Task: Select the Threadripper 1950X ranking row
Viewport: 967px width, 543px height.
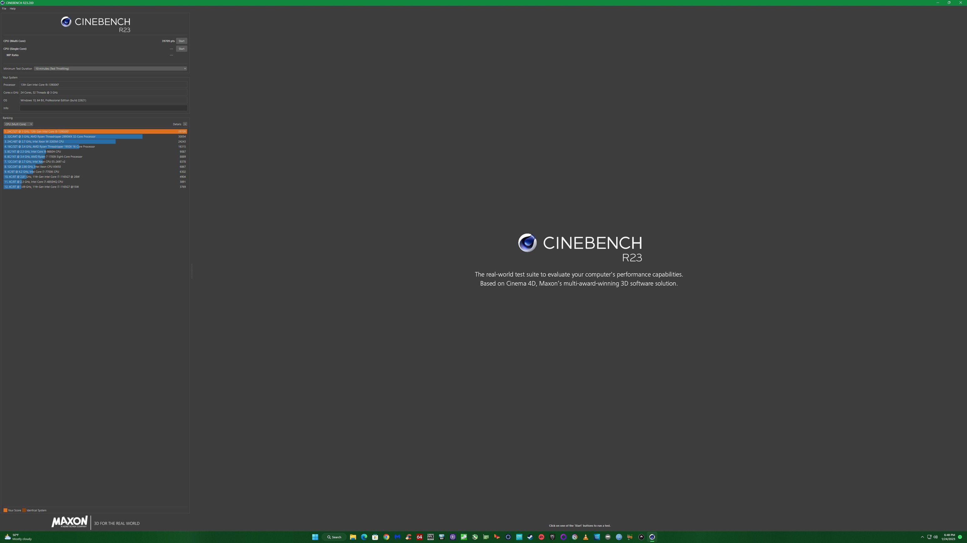Action: click(x=95, y=146)
